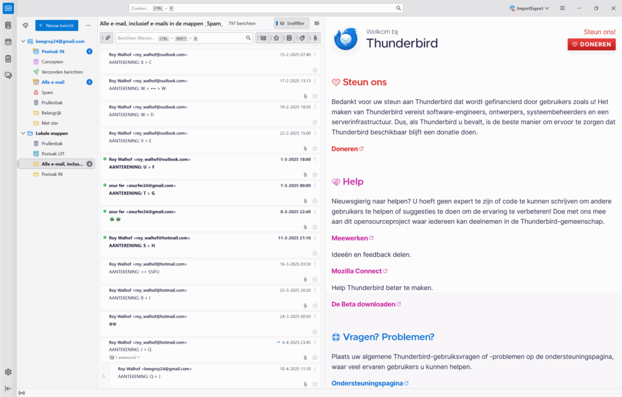This screenshot has width=622, height=397.
Task: Open the Mail space in the left toolbar
Action: [8, 8]
